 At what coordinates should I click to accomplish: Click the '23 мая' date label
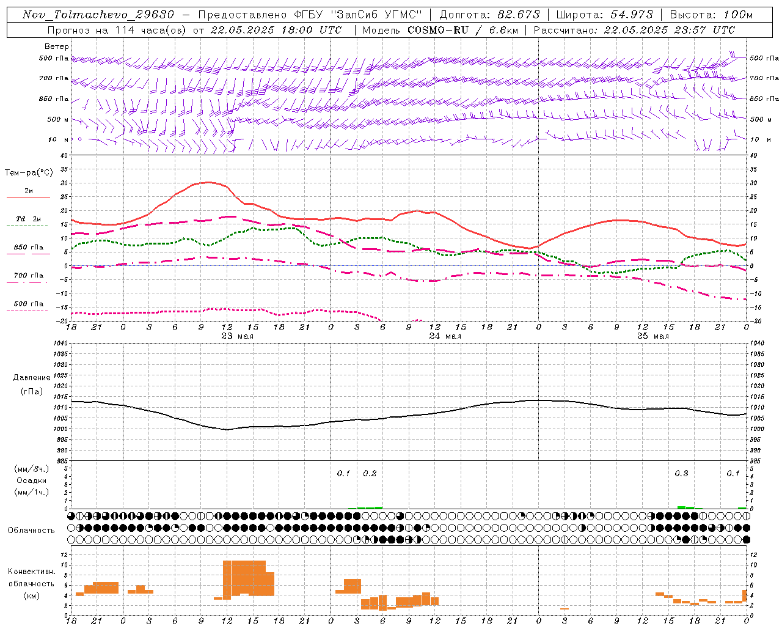(238, 336)
